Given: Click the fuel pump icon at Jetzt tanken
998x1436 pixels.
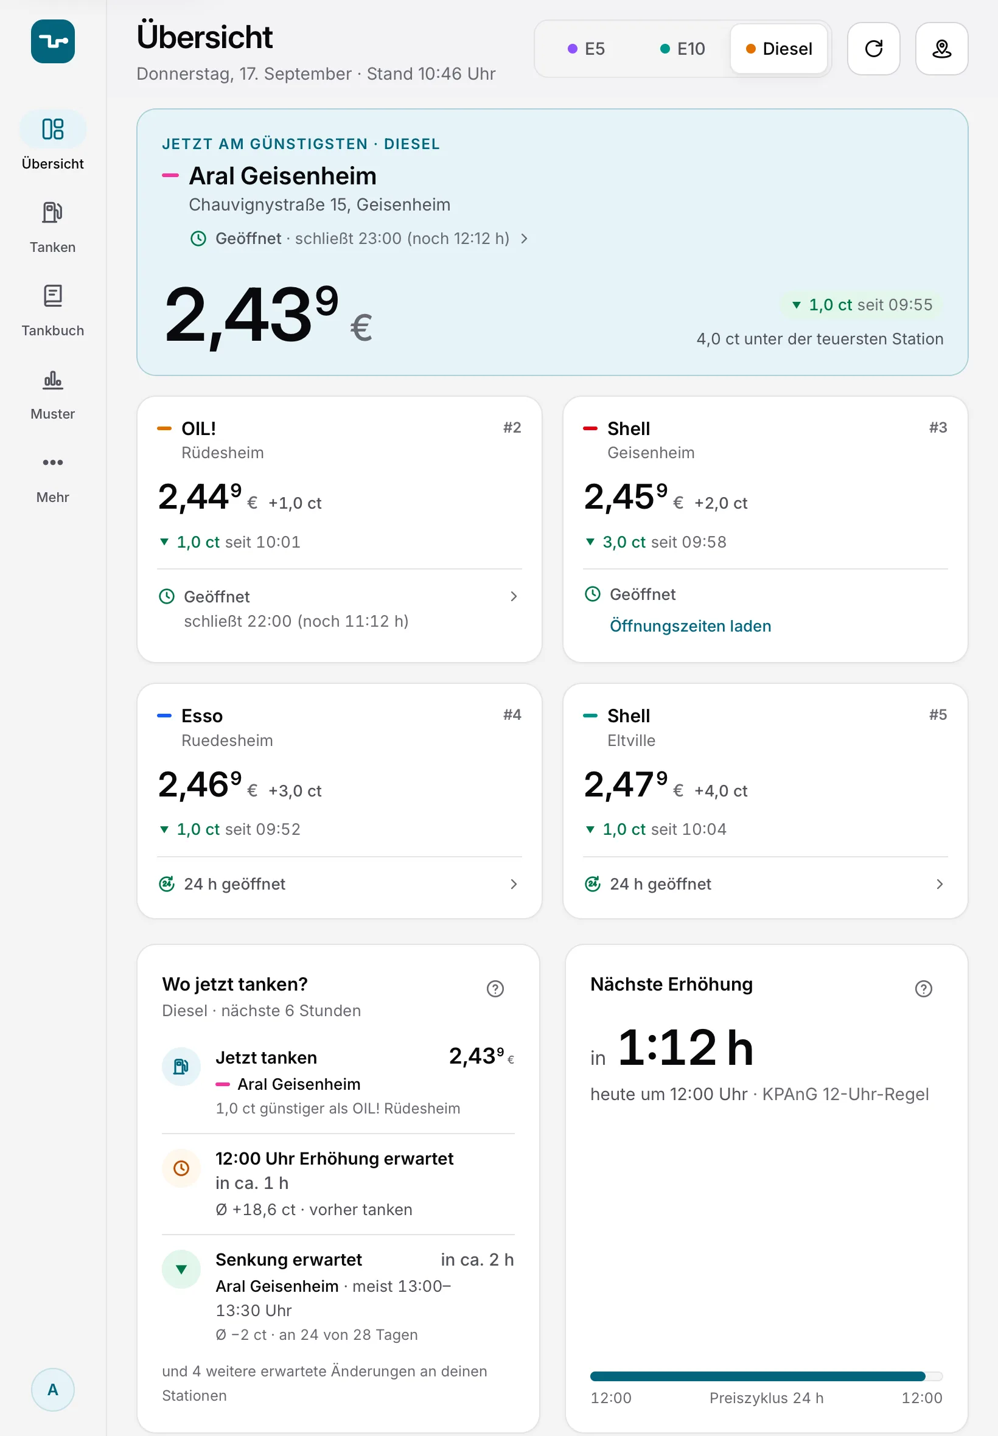Looking at the screenshot, I should pyautogui.click(x=181, y=1066).
